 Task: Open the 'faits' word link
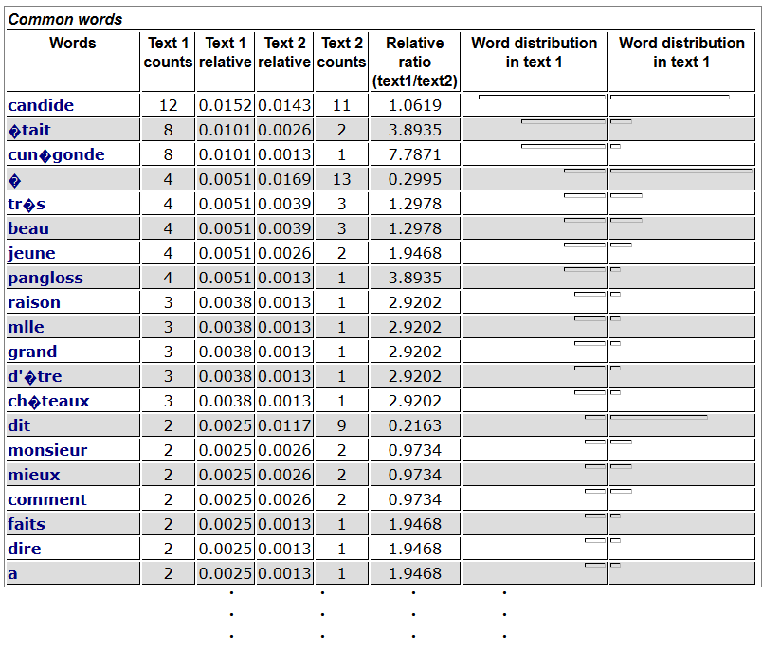(x=27, y=524)
